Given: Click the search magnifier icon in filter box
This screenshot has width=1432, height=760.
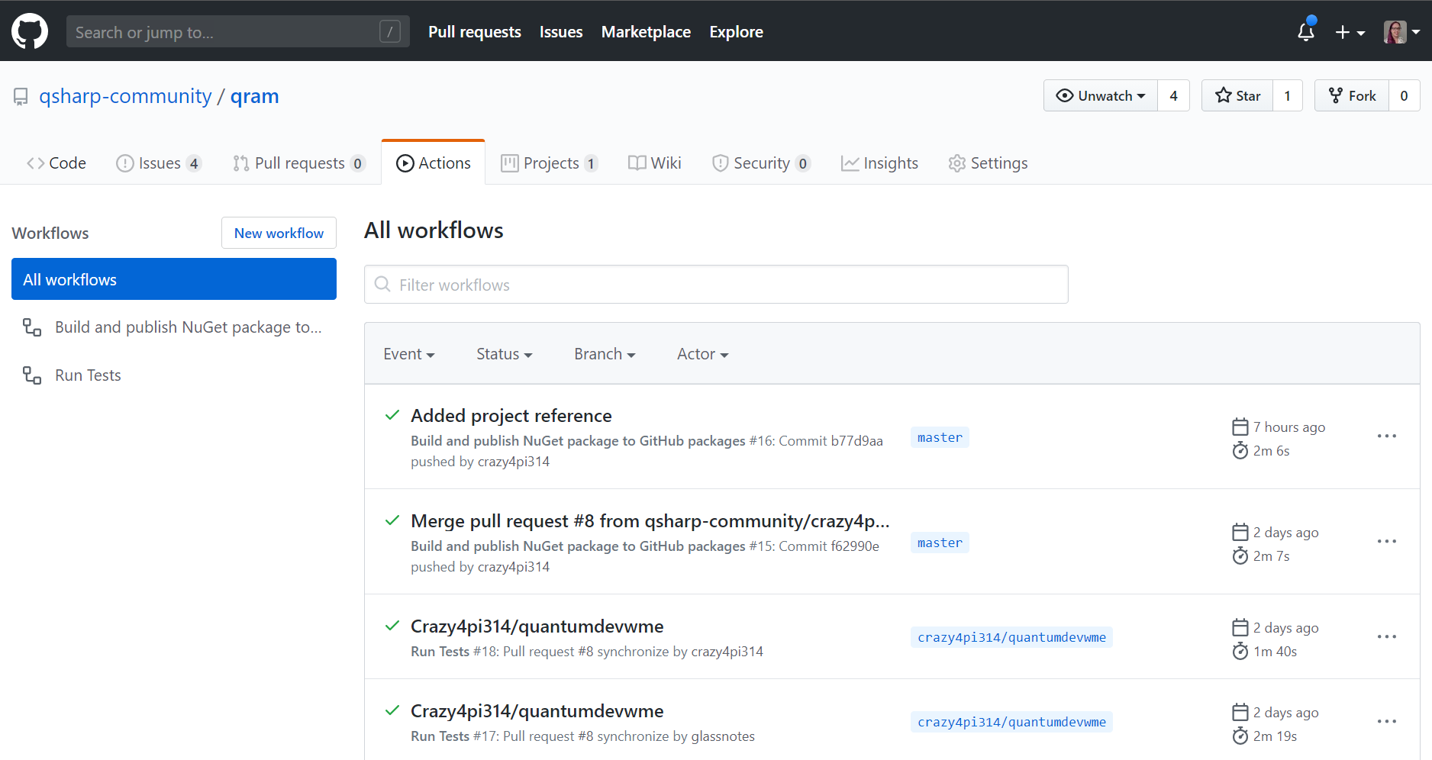Looking at the screenshot, I should point(382,284).
